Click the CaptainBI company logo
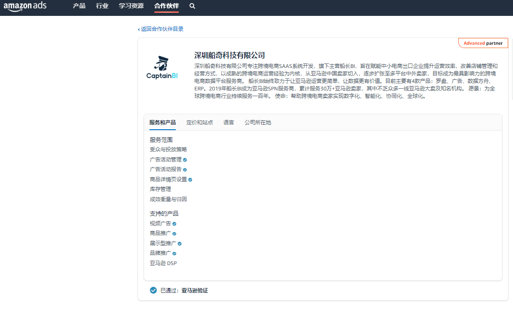 coord(162,66)
